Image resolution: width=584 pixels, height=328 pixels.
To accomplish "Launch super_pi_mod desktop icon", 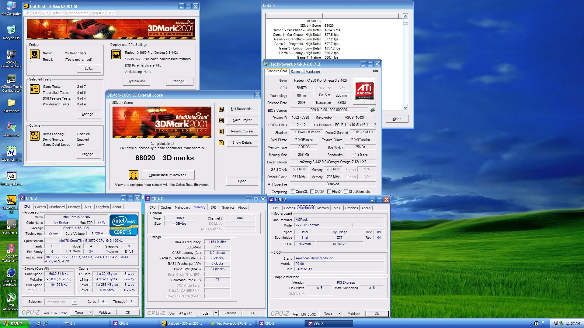I will point(11,154).
